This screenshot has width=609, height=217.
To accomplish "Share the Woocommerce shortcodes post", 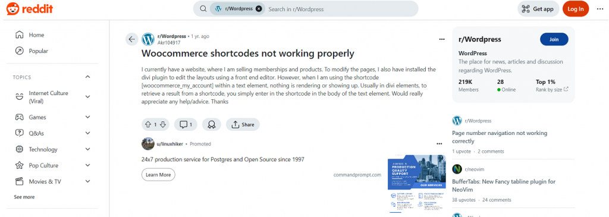I will click(243, 125).
